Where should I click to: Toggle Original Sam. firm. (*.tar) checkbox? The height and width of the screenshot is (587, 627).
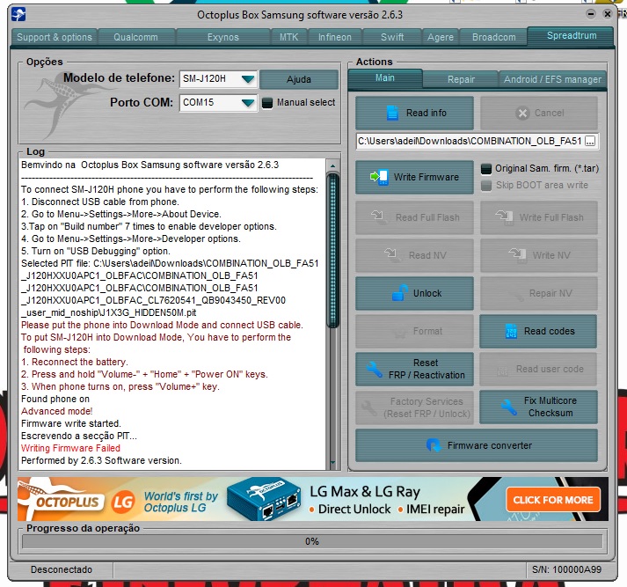(x=485, y=168)
